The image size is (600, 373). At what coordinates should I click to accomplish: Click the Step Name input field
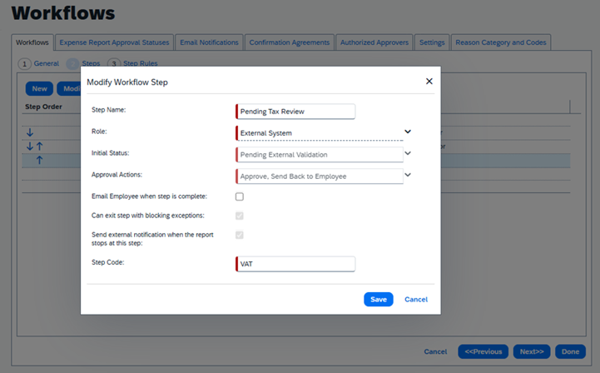click(295, 112)
